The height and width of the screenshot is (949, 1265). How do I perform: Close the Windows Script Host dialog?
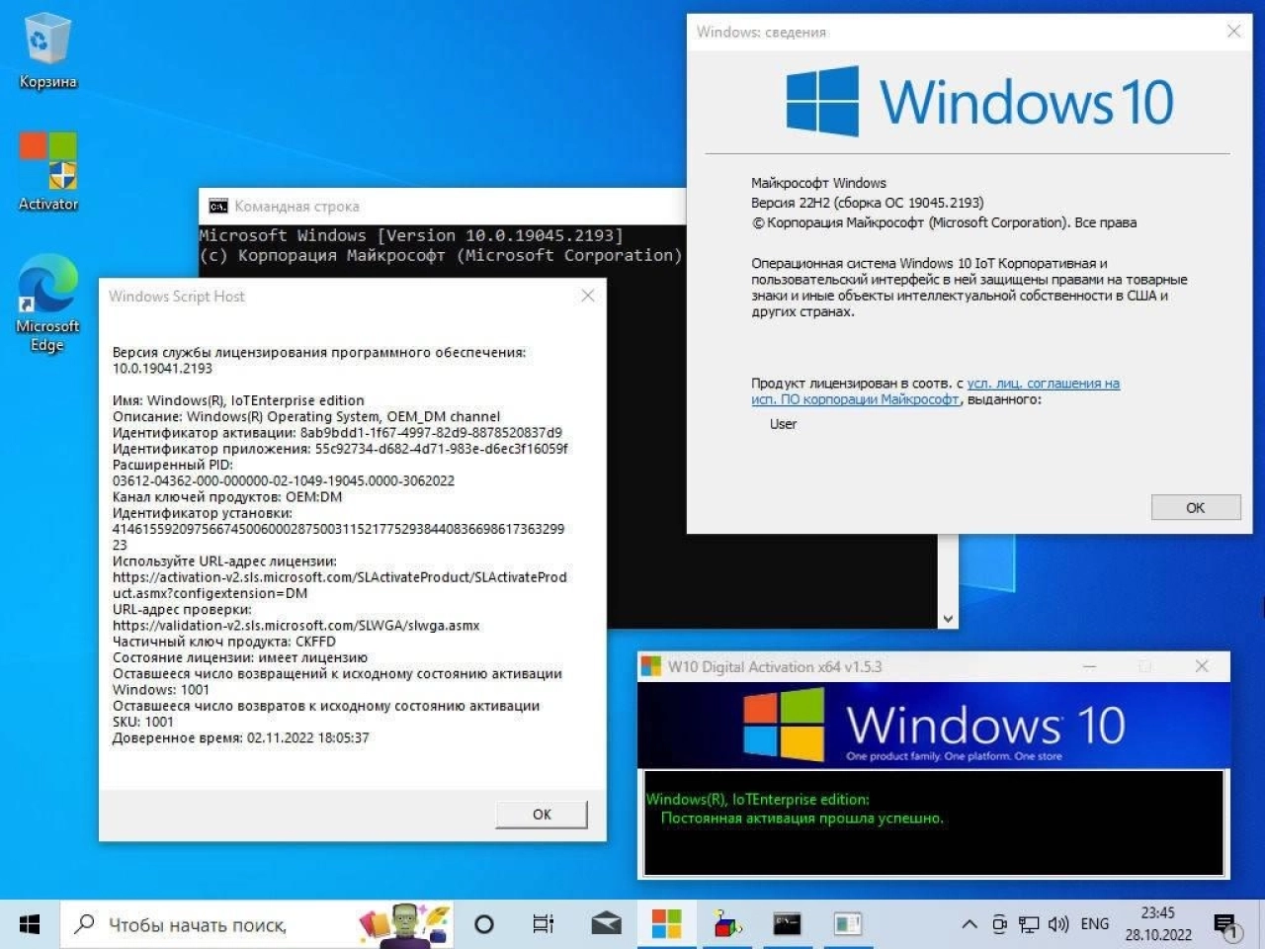click(x=588, y=296)
